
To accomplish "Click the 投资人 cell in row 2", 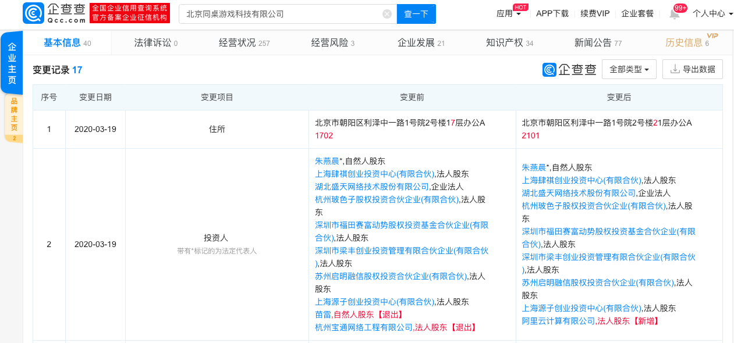I will [217, 244].
